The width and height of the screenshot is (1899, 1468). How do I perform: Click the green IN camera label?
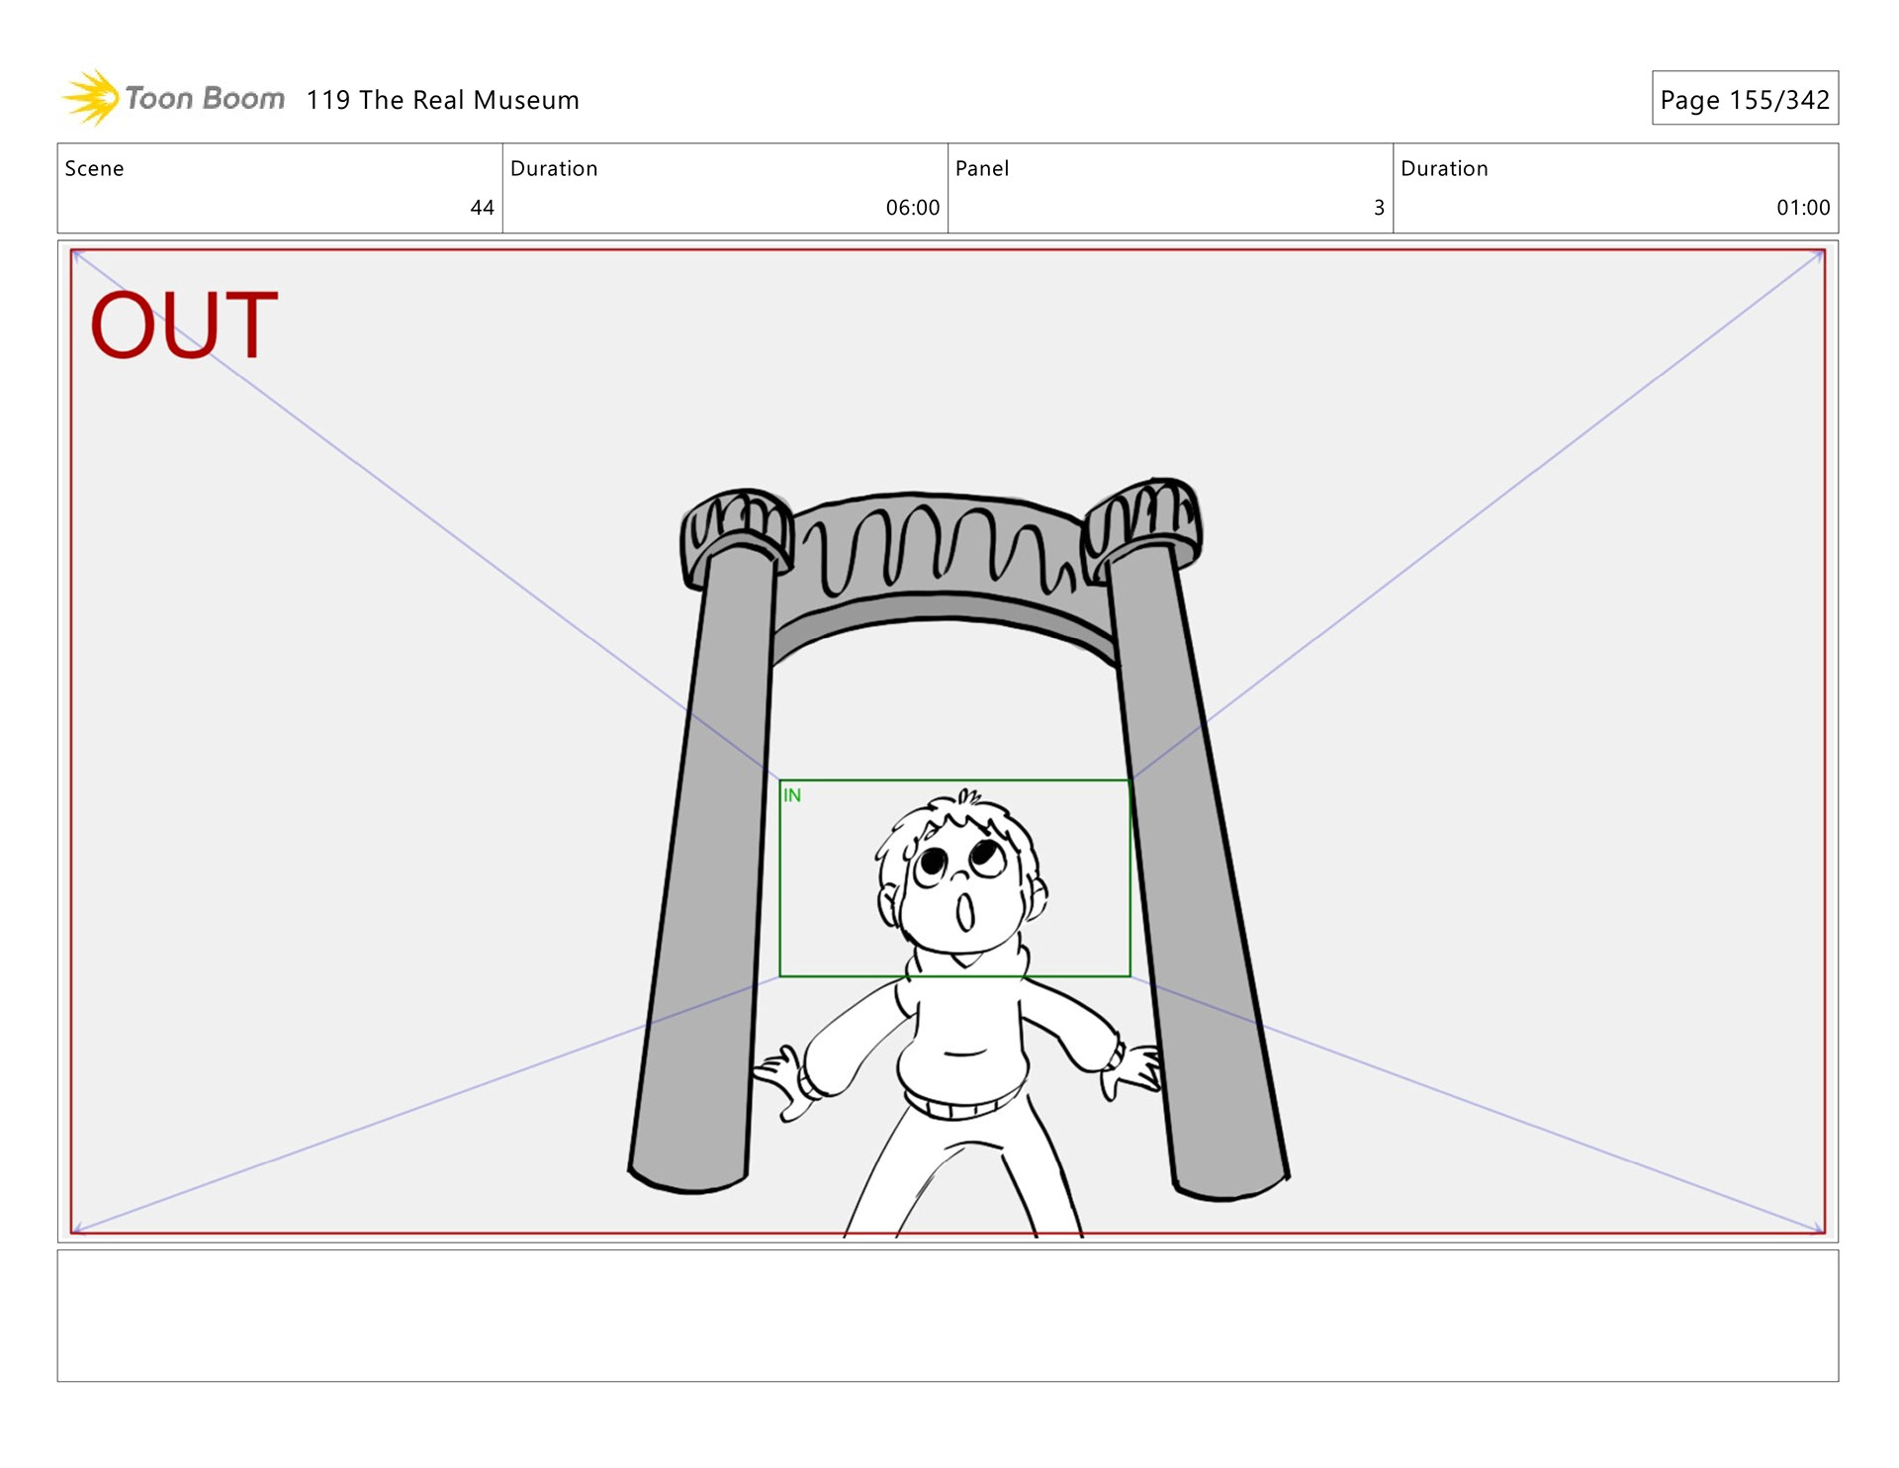[x=792, y=795]
